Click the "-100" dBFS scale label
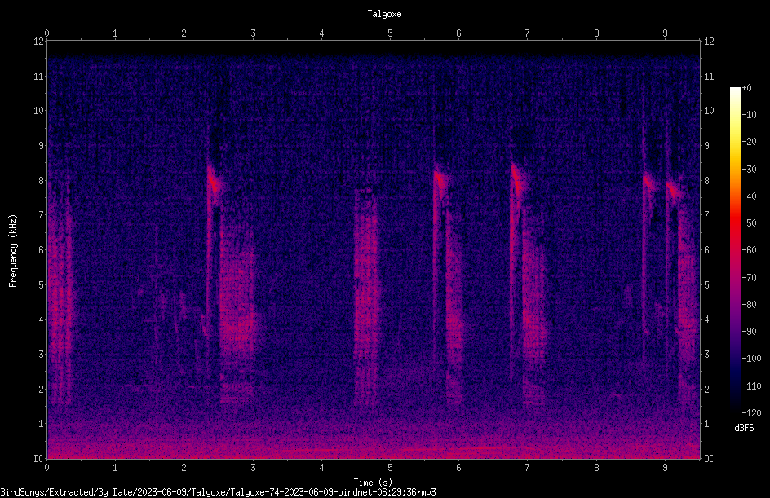 (x=751, y=359)
